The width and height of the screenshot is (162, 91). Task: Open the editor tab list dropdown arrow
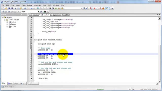pyautogui.click(x=157, y=15)
